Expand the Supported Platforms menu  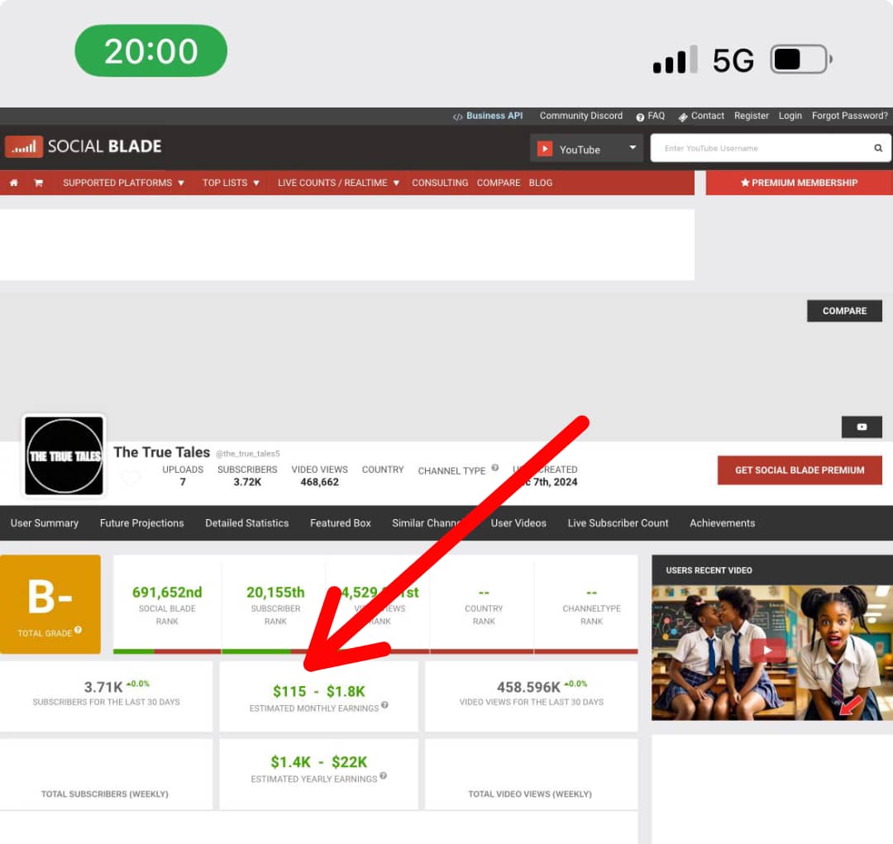pyautogui.click(x=123, y=183)
